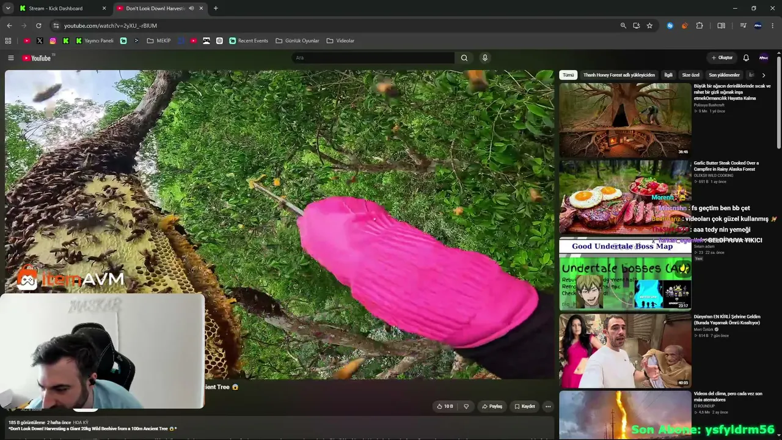Viewport: 782px width, 440px height.
Task: Open more actions under the video
Action: (x=548, y=406)
